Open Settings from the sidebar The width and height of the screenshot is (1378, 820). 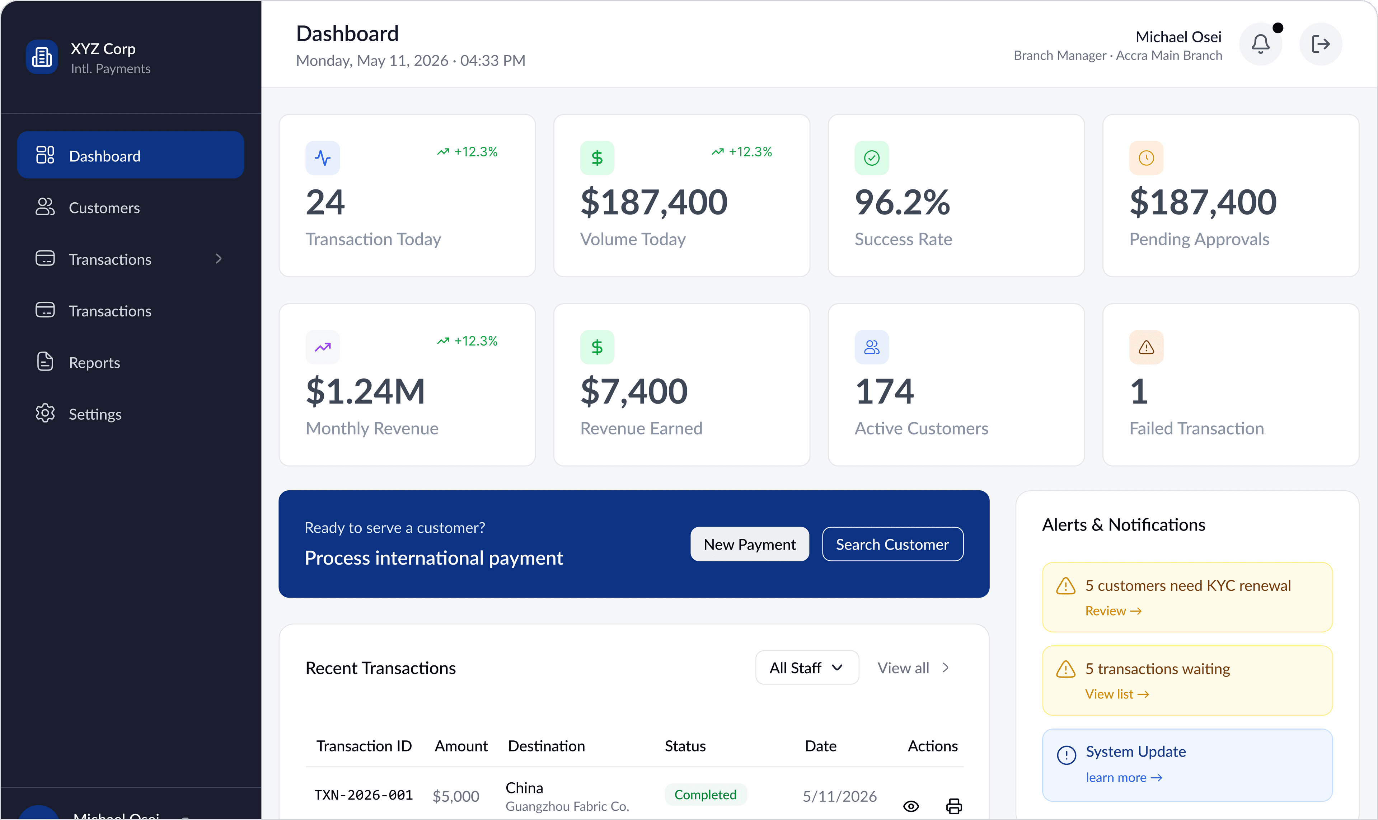[x=131, y=413]
